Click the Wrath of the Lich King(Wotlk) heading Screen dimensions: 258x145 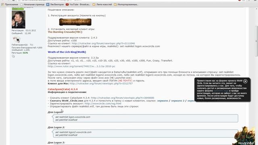point(67,52)
